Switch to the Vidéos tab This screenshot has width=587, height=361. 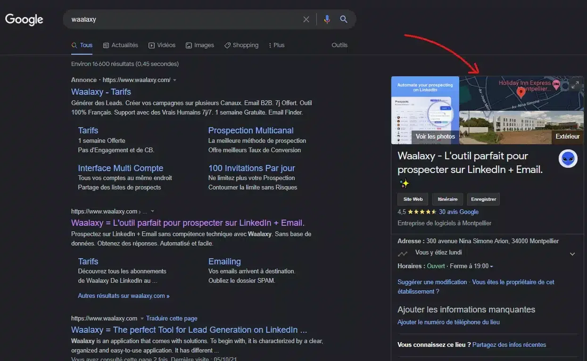[162, 45]
